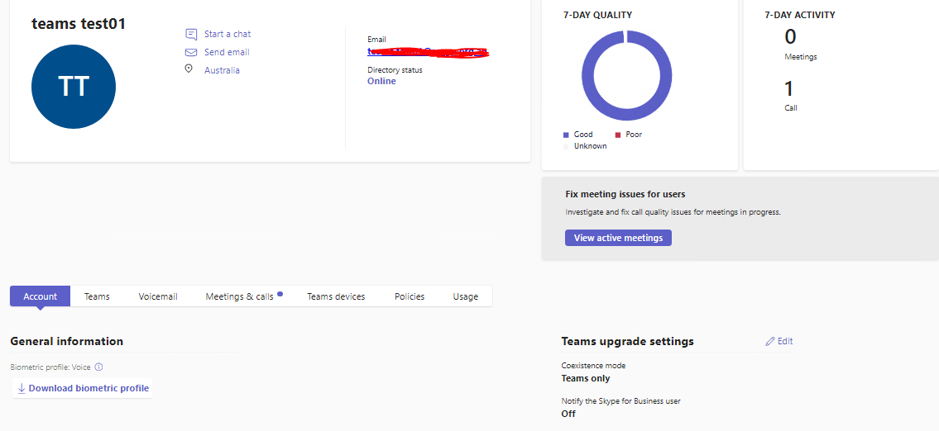This screenshot has width=939, height=431.
Task: Switch to the Teams tab
Action: 97,296
